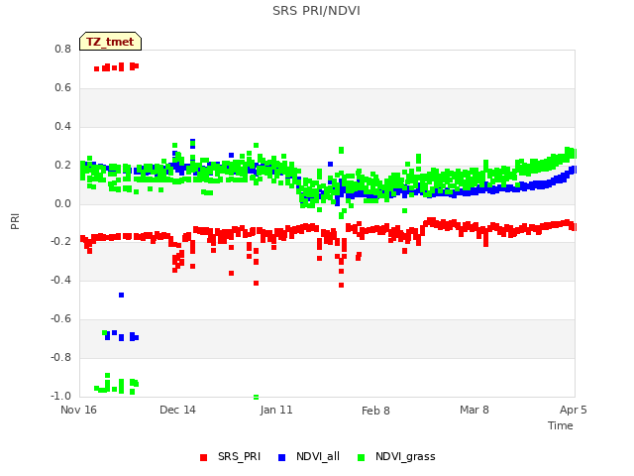Click the Nov 16 x-axis tick label
Image resolution: width=634 pixels, height=476 pixels.
(x=78, y=410)
